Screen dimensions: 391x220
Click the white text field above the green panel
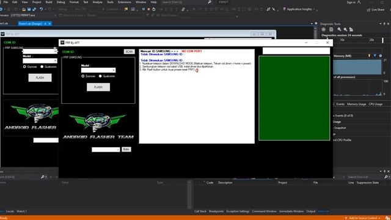[296, 51]
